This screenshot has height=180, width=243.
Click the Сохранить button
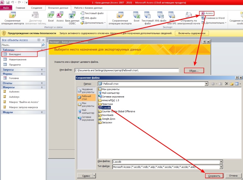(214, 176)
